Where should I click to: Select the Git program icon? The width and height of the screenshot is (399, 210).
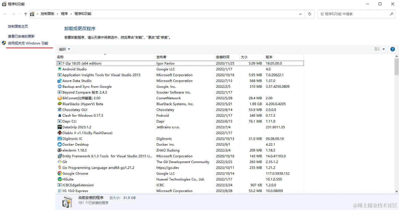click(x=59, y=162)
